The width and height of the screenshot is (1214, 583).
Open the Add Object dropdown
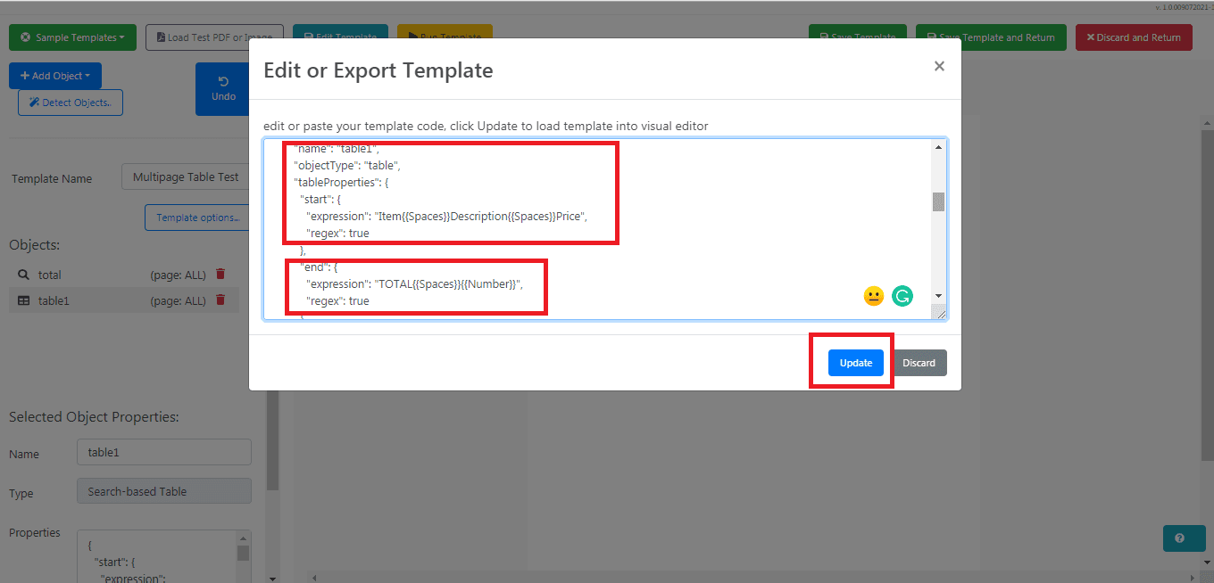54,75
